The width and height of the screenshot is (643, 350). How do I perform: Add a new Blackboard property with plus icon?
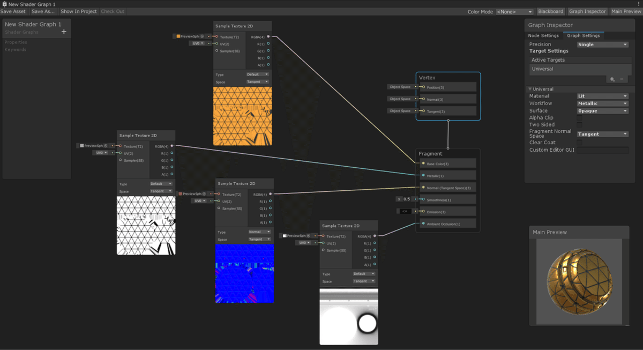64,32
